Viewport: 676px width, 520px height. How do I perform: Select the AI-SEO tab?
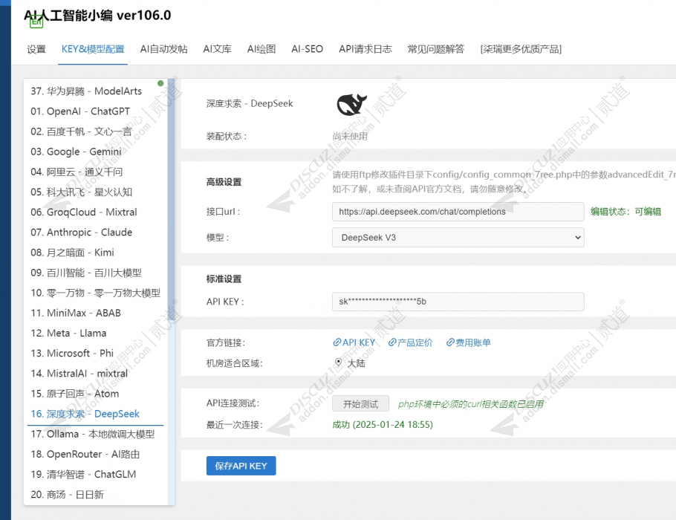coord(307,49)
